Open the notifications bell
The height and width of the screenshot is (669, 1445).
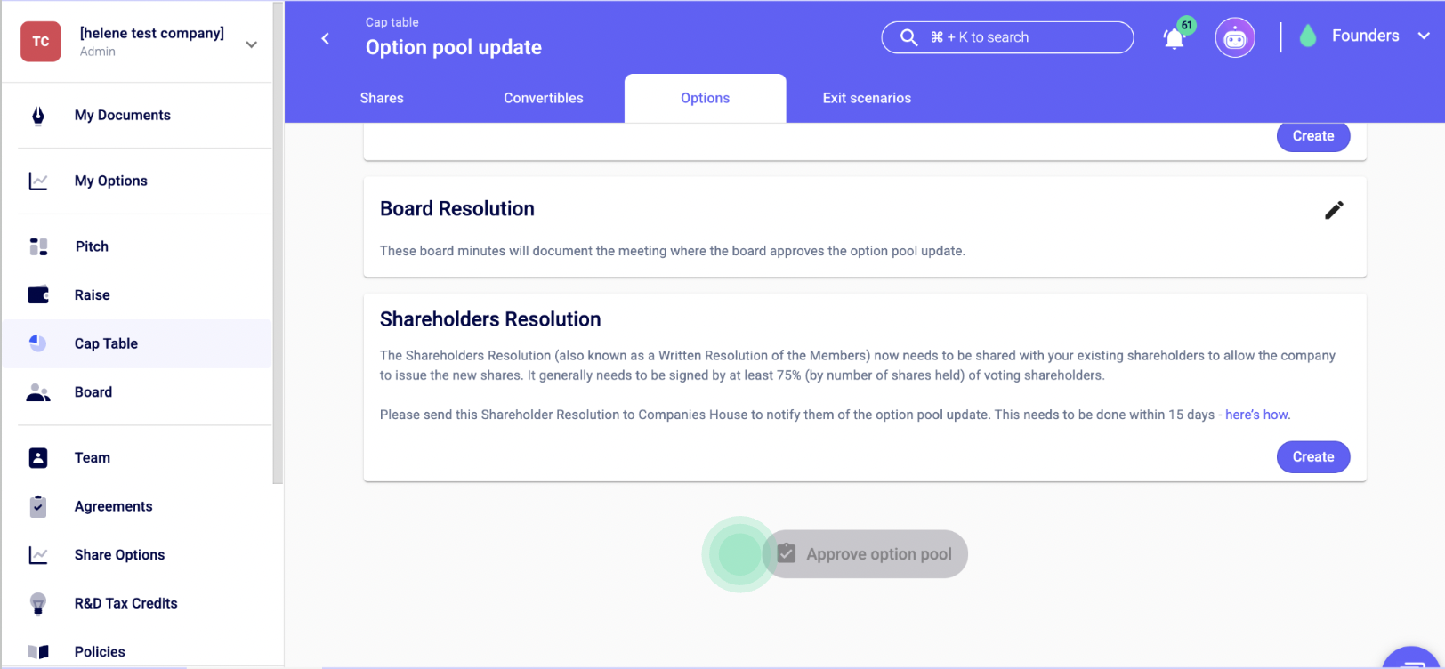click(1175, 38)
